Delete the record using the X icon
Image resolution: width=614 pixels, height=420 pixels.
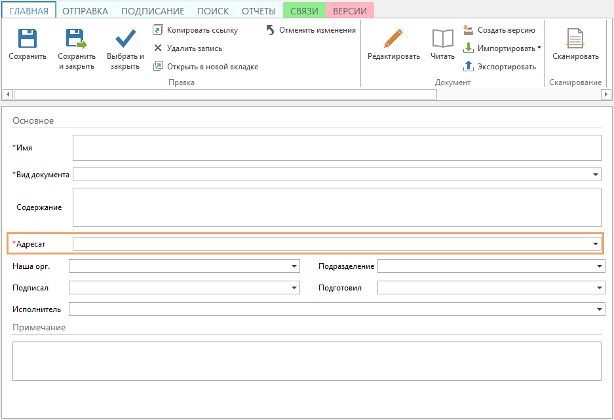(x=158, y=48)
